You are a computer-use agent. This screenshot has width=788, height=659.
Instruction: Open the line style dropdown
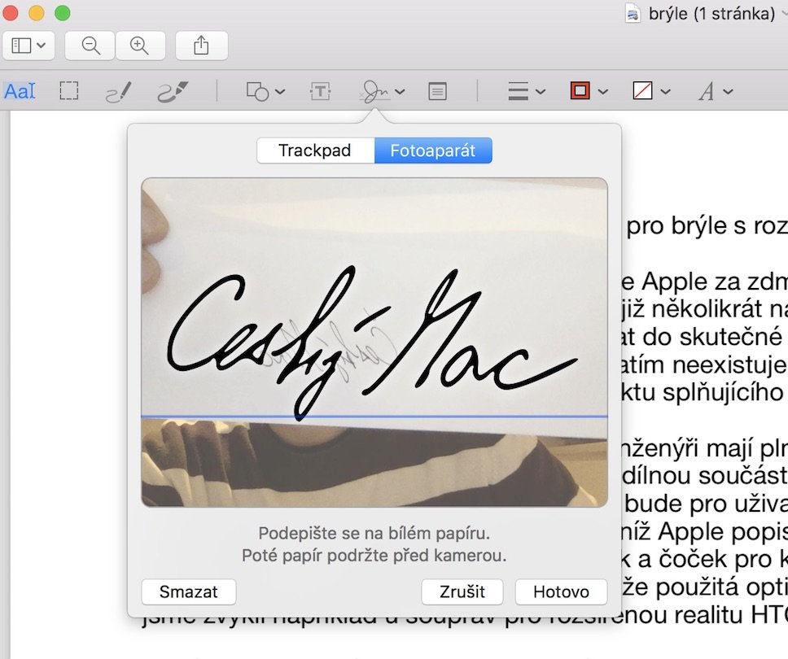(x=526, y=92)
